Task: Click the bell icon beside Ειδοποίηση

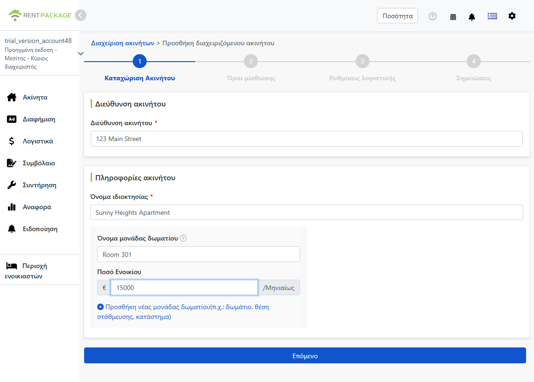Action: tap(12, 229)
